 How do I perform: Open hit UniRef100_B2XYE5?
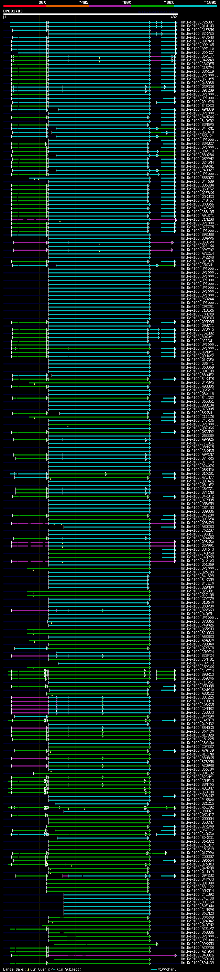[x=197, y=33]
